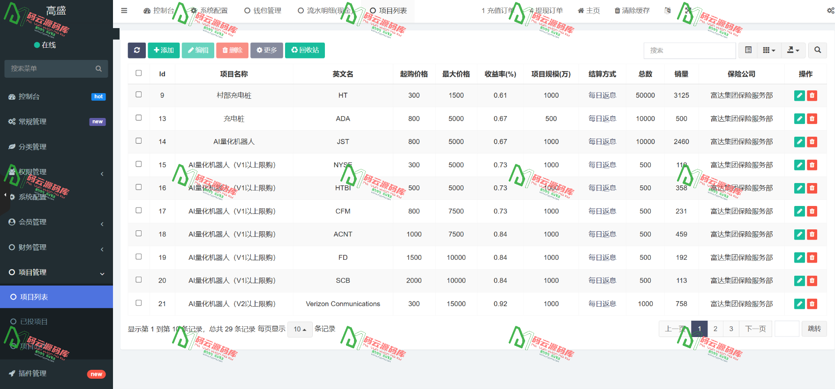835x389 pixels.
Task: Edit row 21 Verizon with pencil icon
Action: pyautogui.click(x=799, y=304)
